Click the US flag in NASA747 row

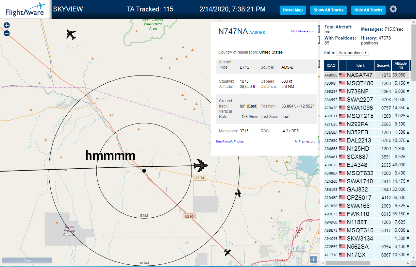point(342,75)
